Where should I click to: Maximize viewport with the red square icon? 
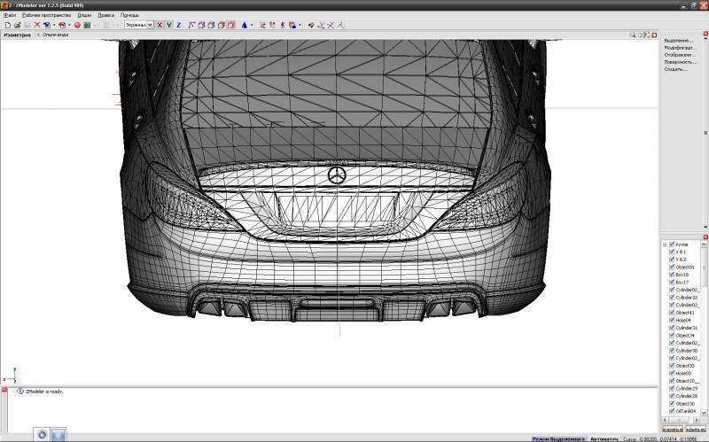pyautogui.click(x=654, y=35)
